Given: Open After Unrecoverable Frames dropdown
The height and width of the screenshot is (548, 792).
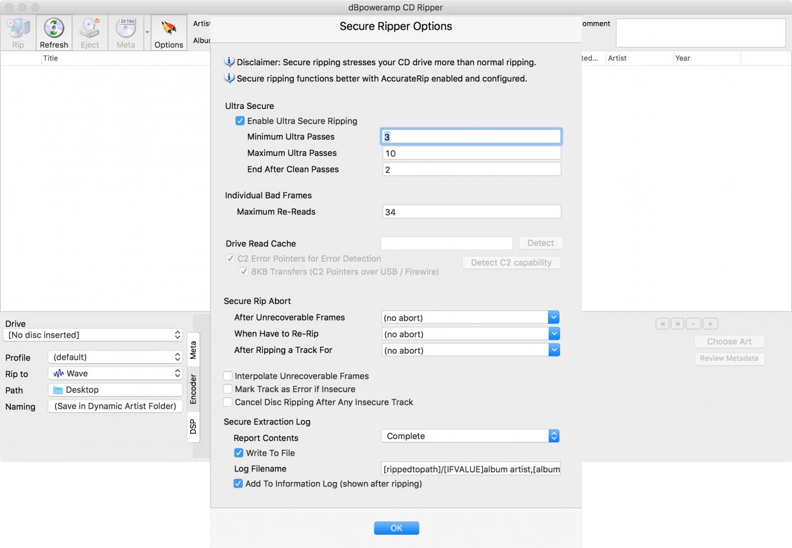Looking at the screenshot, I should (x=471, y=317).
